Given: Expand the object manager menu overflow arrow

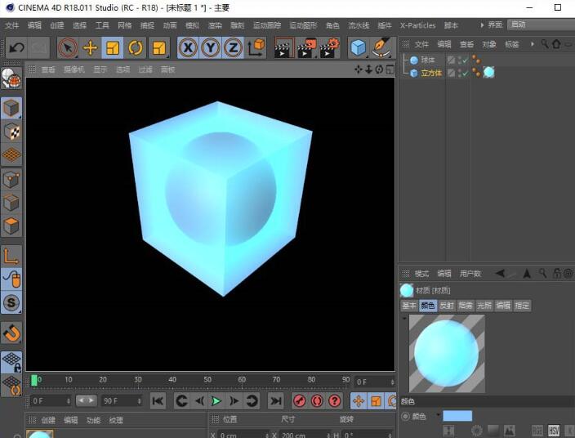Looking at the screenshot, I should [533, 44].
